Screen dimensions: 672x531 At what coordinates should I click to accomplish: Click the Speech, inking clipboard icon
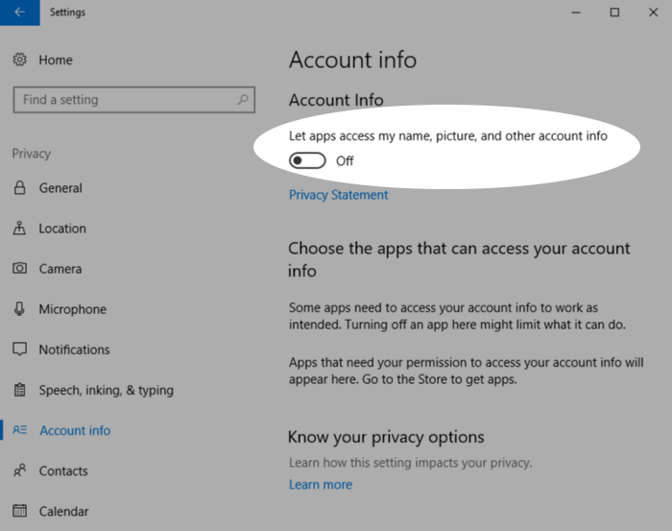click(x=20, y=390)
